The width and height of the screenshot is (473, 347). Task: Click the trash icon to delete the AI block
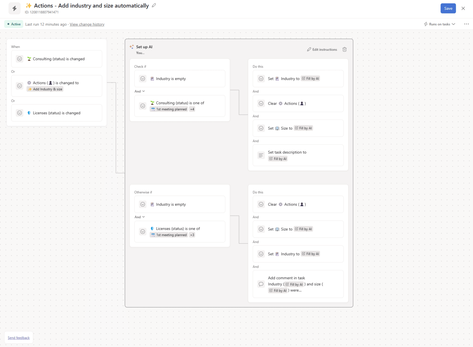click(345, 49)
